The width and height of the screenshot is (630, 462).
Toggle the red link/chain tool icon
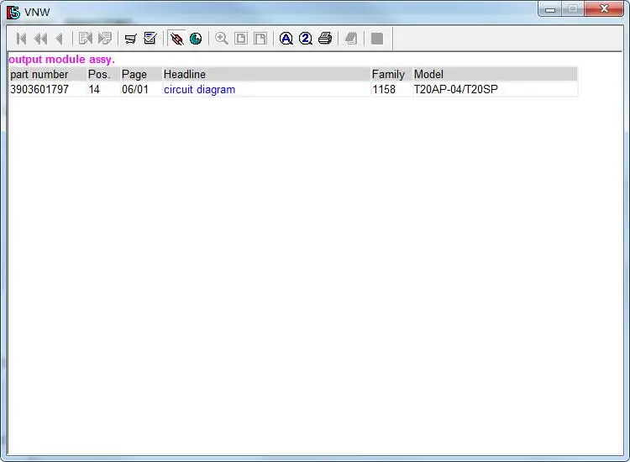176,39
